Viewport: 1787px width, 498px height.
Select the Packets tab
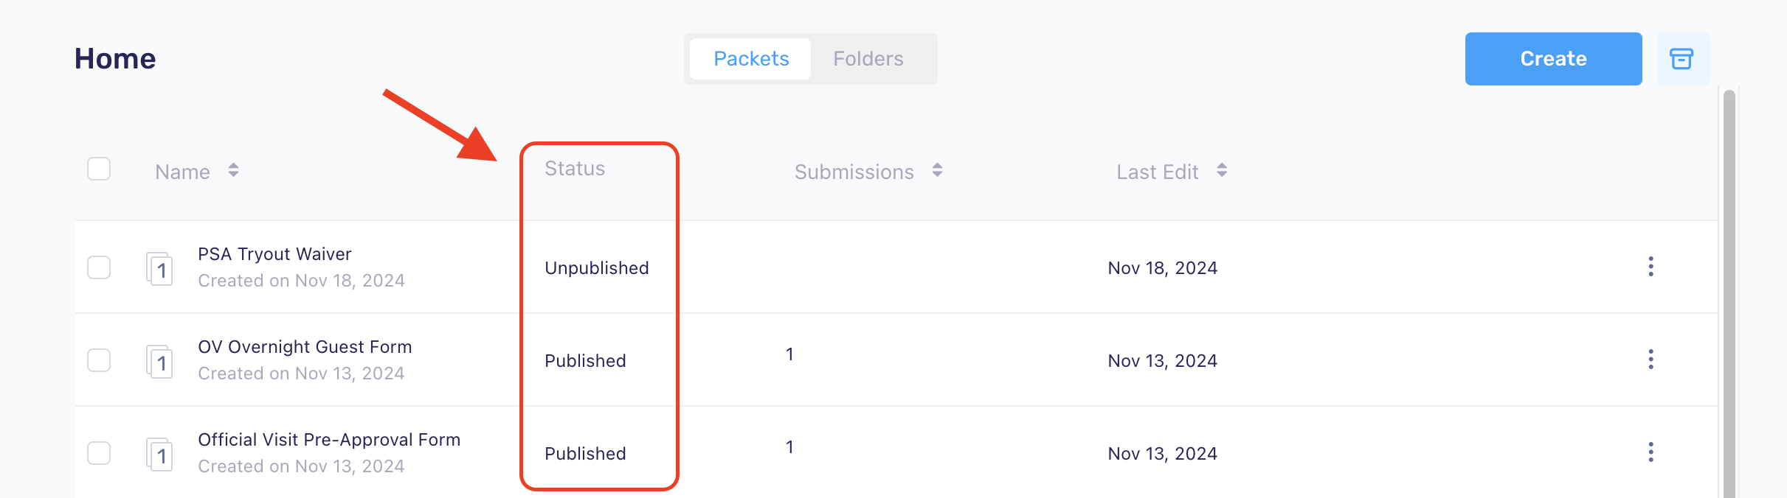[x=751, y=59]
